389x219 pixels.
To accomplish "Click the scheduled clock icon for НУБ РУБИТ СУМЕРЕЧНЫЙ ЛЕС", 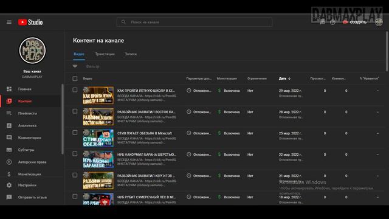I will click(189, 197).
